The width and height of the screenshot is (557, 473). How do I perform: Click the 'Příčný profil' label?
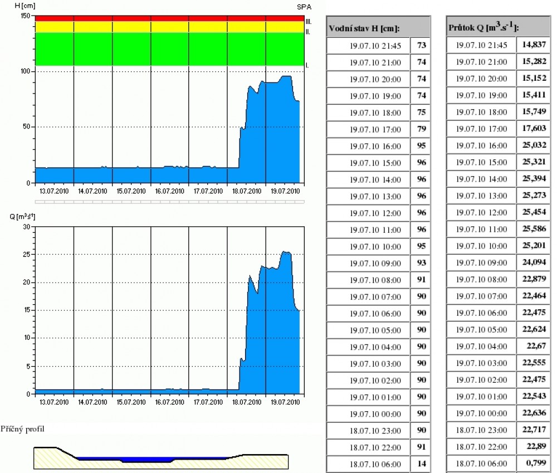(x=25, y=429)
